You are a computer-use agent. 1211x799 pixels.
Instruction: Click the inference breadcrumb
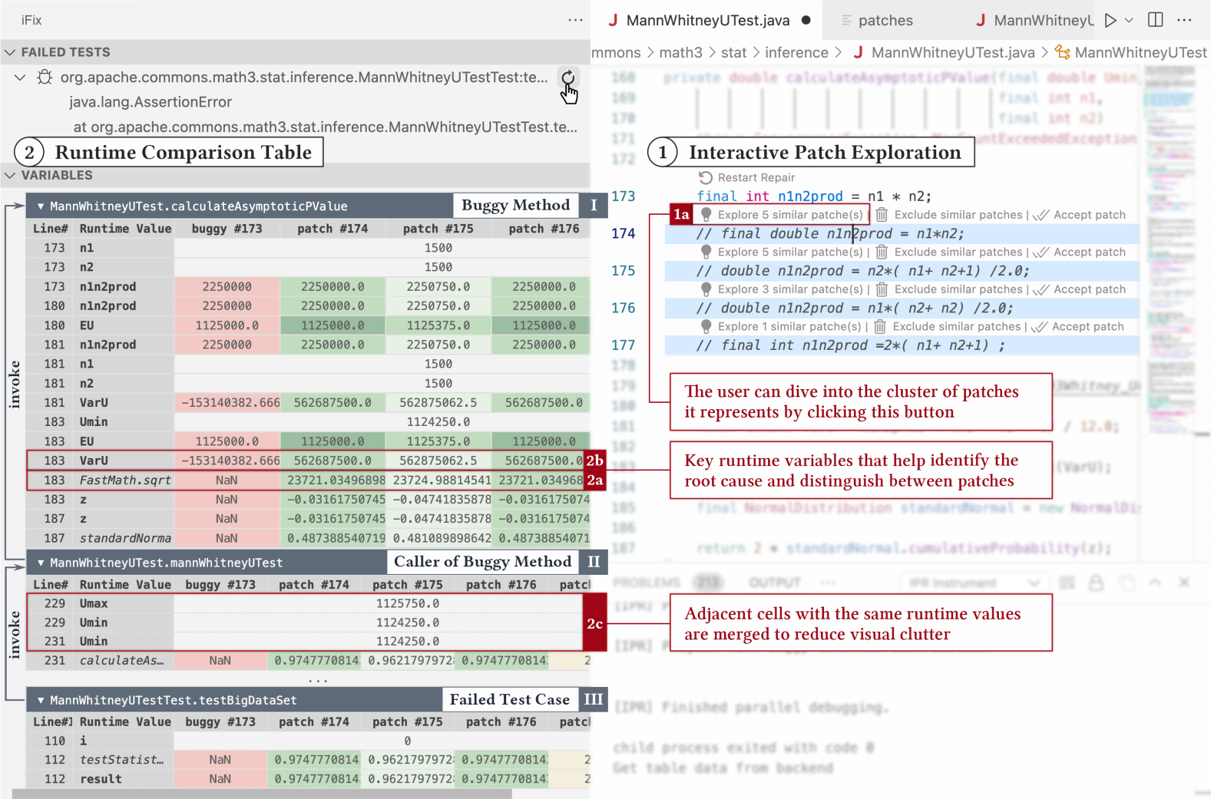click(796, 52)
